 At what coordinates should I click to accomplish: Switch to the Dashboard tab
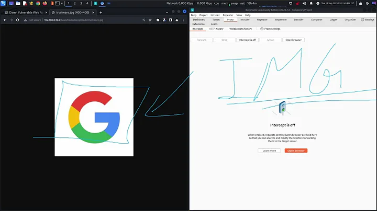click(x=199, y=20)
